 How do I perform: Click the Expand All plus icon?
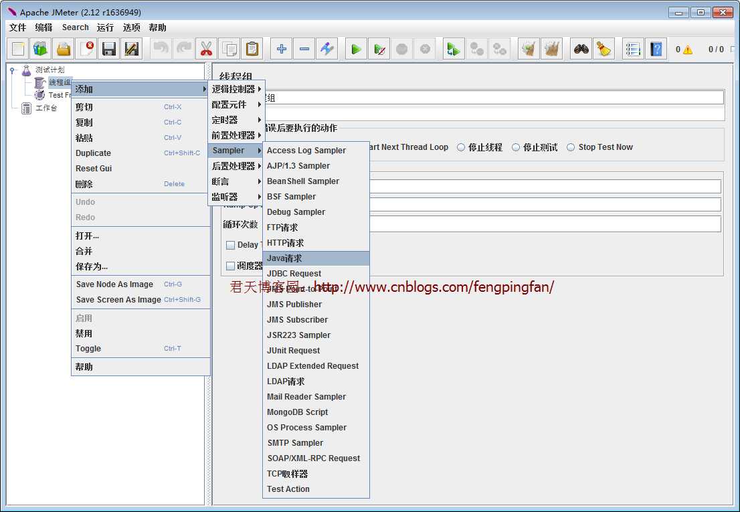point(281,49)
